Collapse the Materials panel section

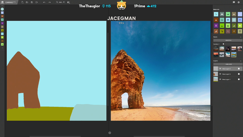coord(241,10)
